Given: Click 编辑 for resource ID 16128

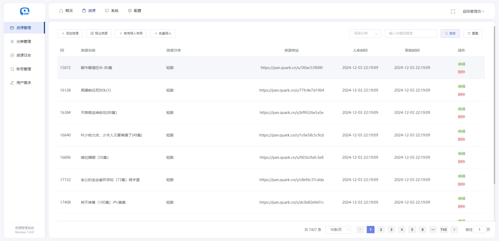Looking at the screenshot, I should coord(461,86).
